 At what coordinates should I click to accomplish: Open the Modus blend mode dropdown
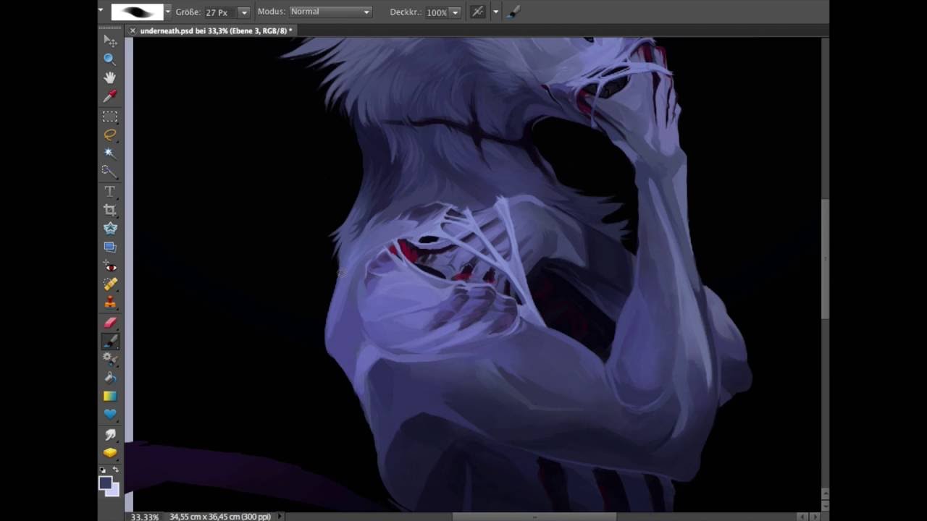[330, 12]
